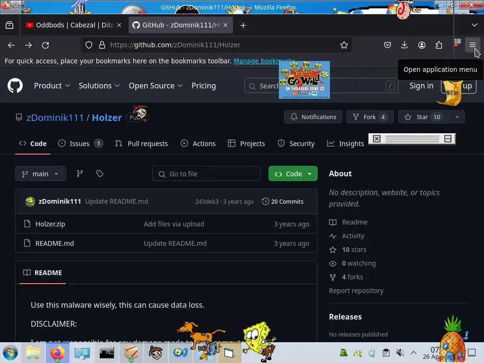Open the Firefox extensions puzzle icon
The height and width of the screenshot is (363, 484).
pos(439,45)
